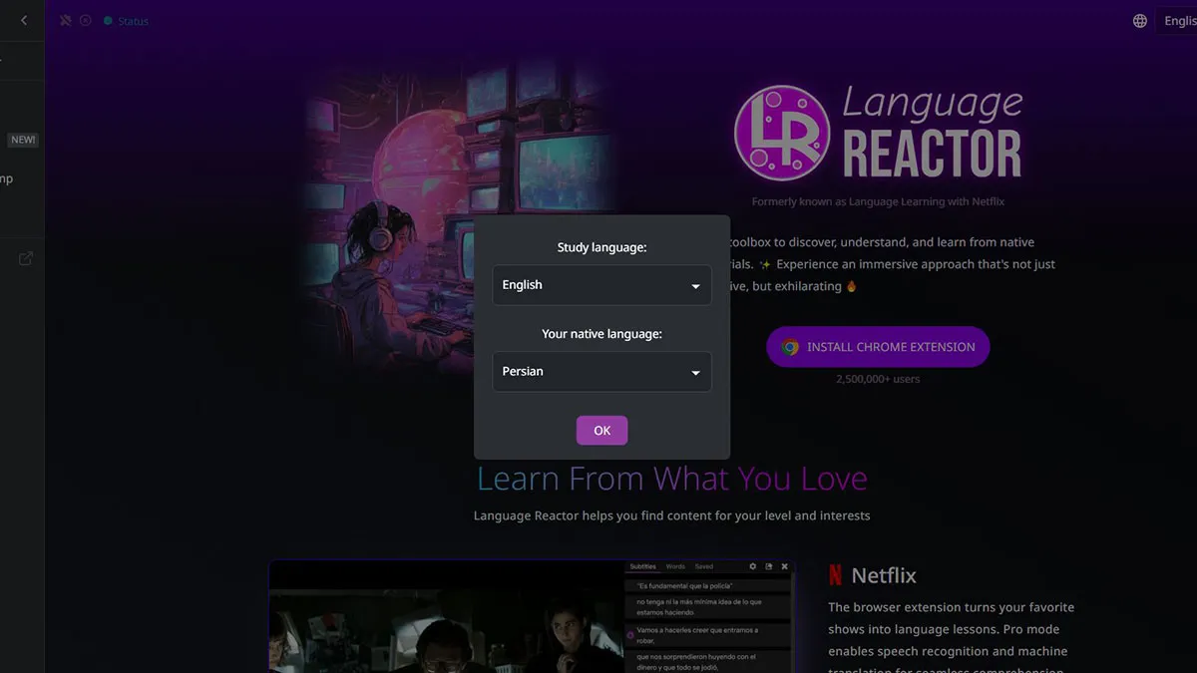This screenshot has width=1197, height=673.
Task: Click "Formerly known as Language Learning with Netflix"
Action: coord(878,201)
